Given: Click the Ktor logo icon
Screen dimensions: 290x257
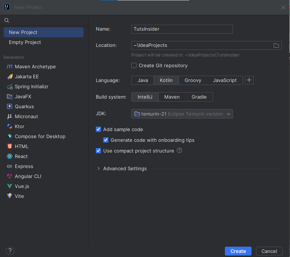Looking at the screenshot, I should [x=10, y=126].
